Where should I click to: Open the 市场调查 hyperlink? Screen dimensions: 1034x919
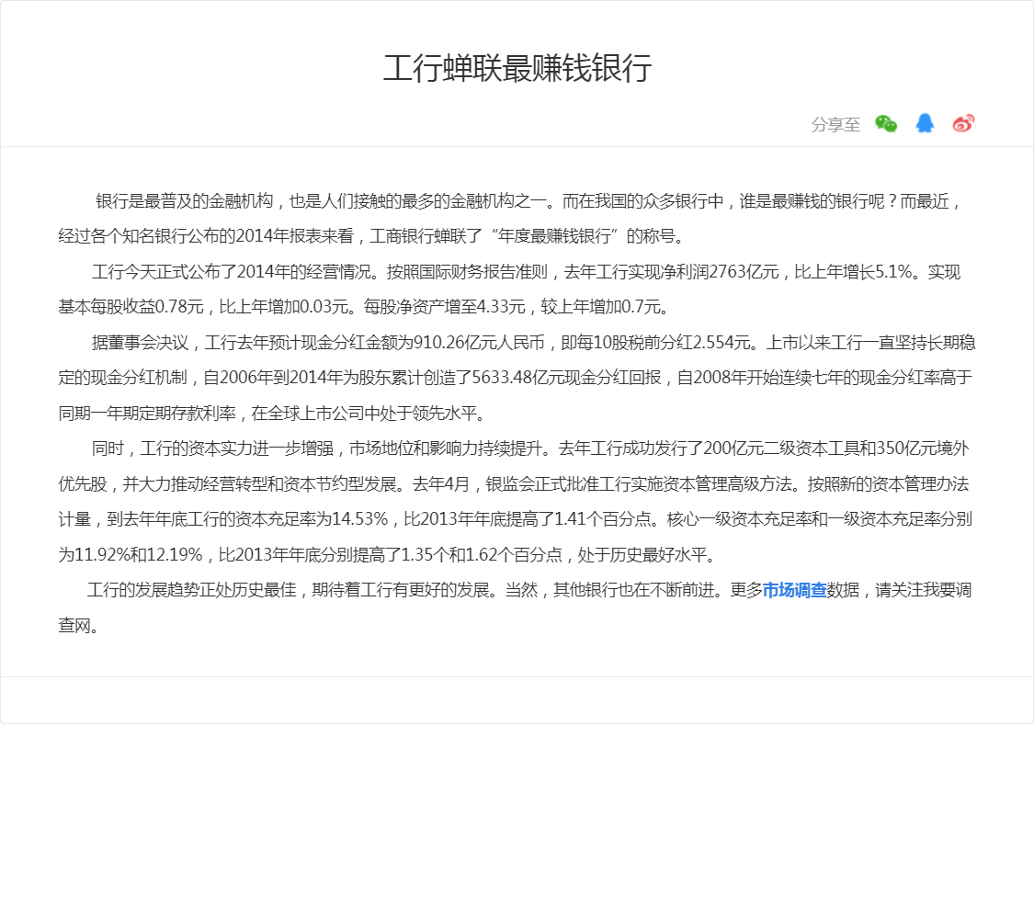click(794, 590)
